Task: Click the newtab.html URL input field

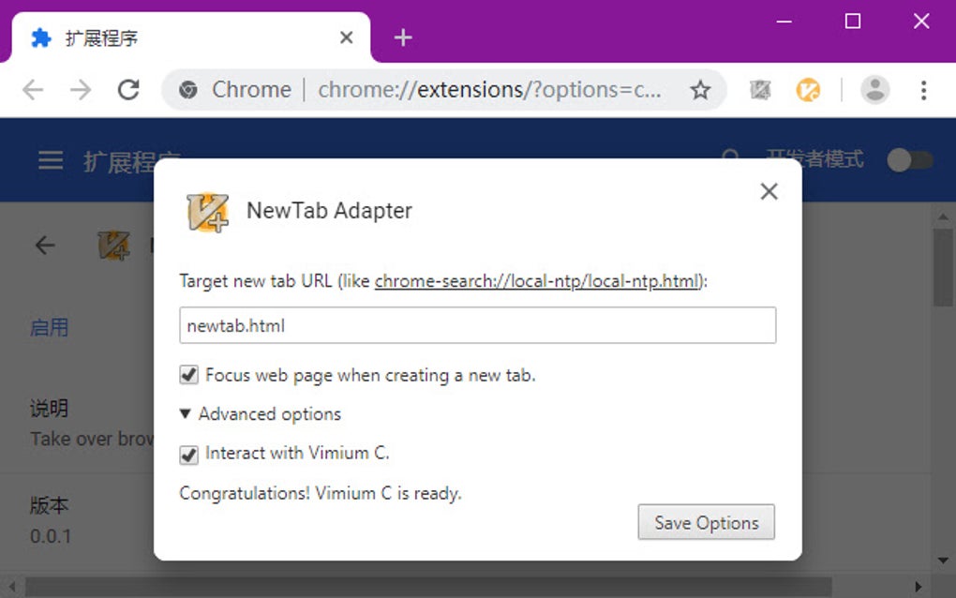Action: (477, 325)
